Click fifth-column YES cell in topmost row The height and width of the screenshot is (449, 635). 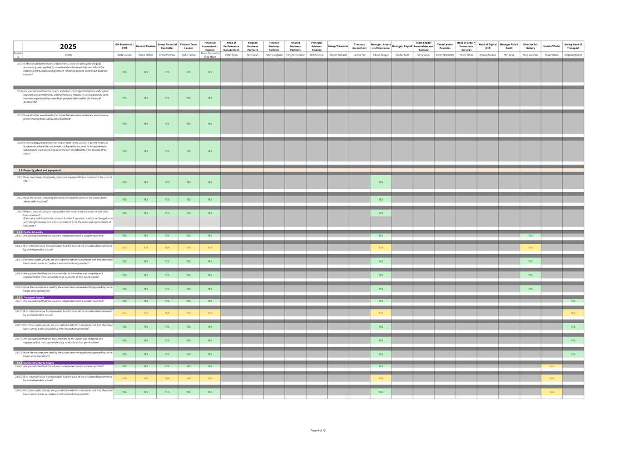point(210,72)
